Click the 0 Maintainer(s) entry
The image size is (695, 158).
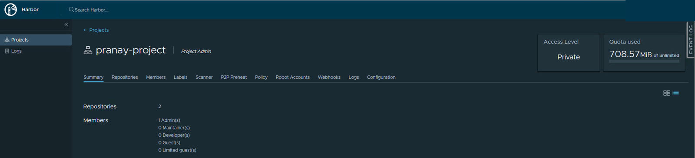tap(174, 128)
